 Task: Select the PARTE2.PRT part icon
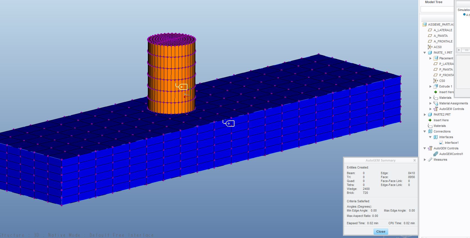click(x=430, y=114)
